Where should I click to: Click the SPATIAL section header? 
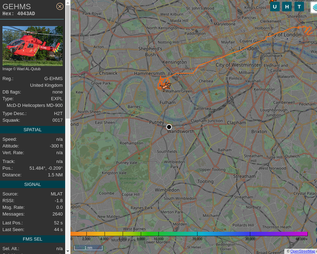[32, 129]
